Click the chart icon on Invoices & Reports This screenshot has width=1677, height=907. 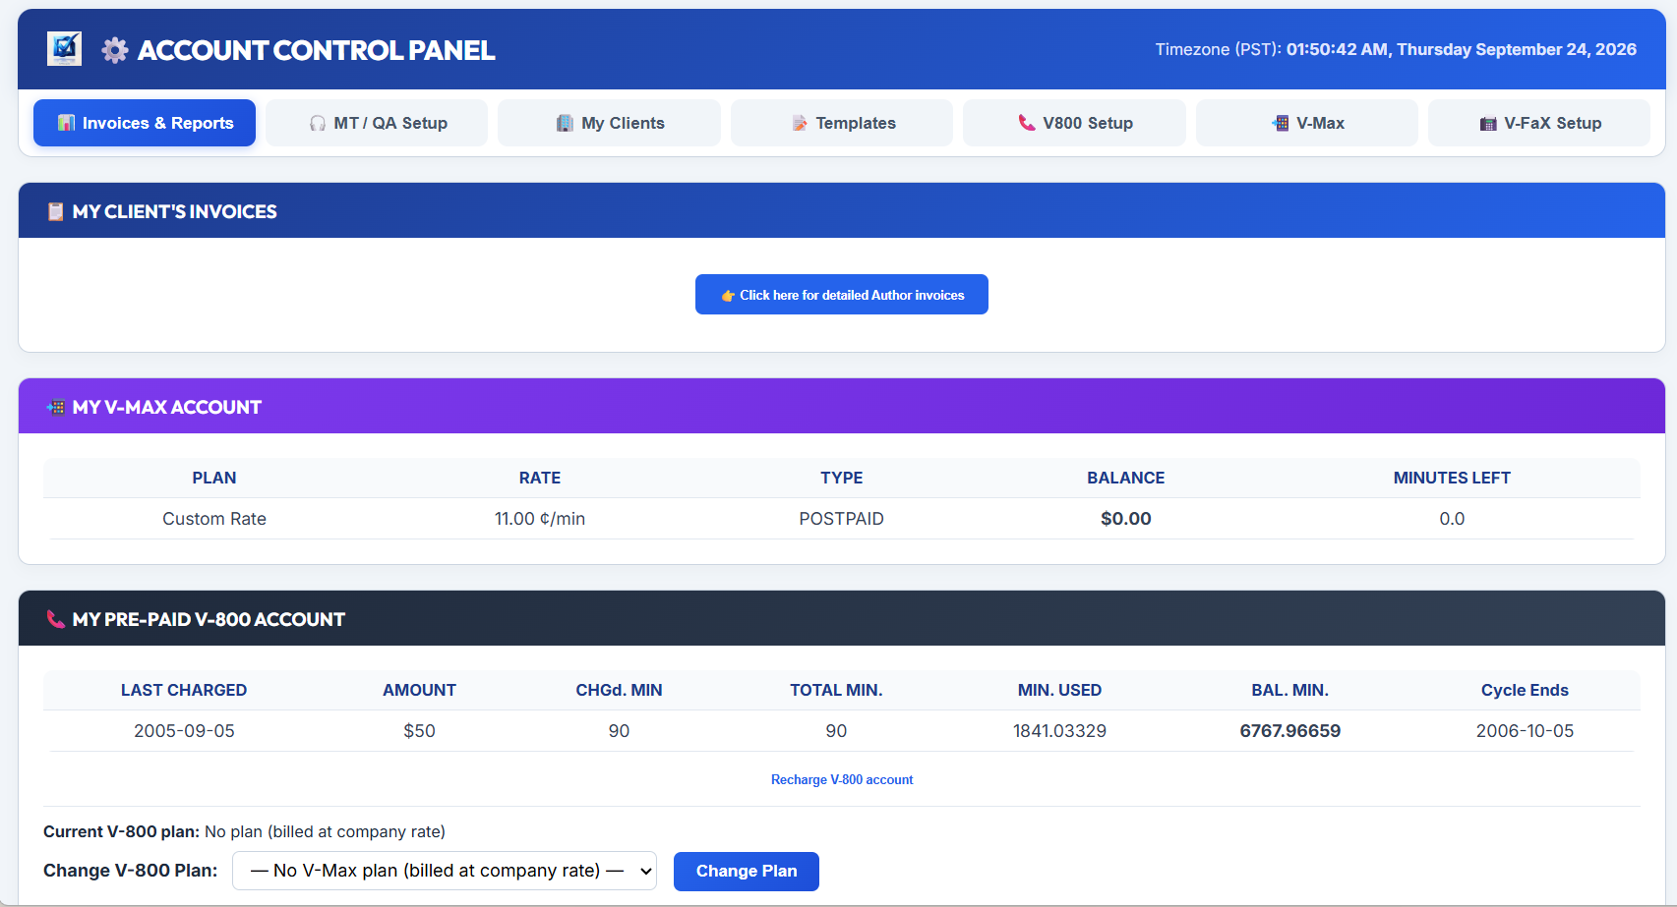click(66, 123)
